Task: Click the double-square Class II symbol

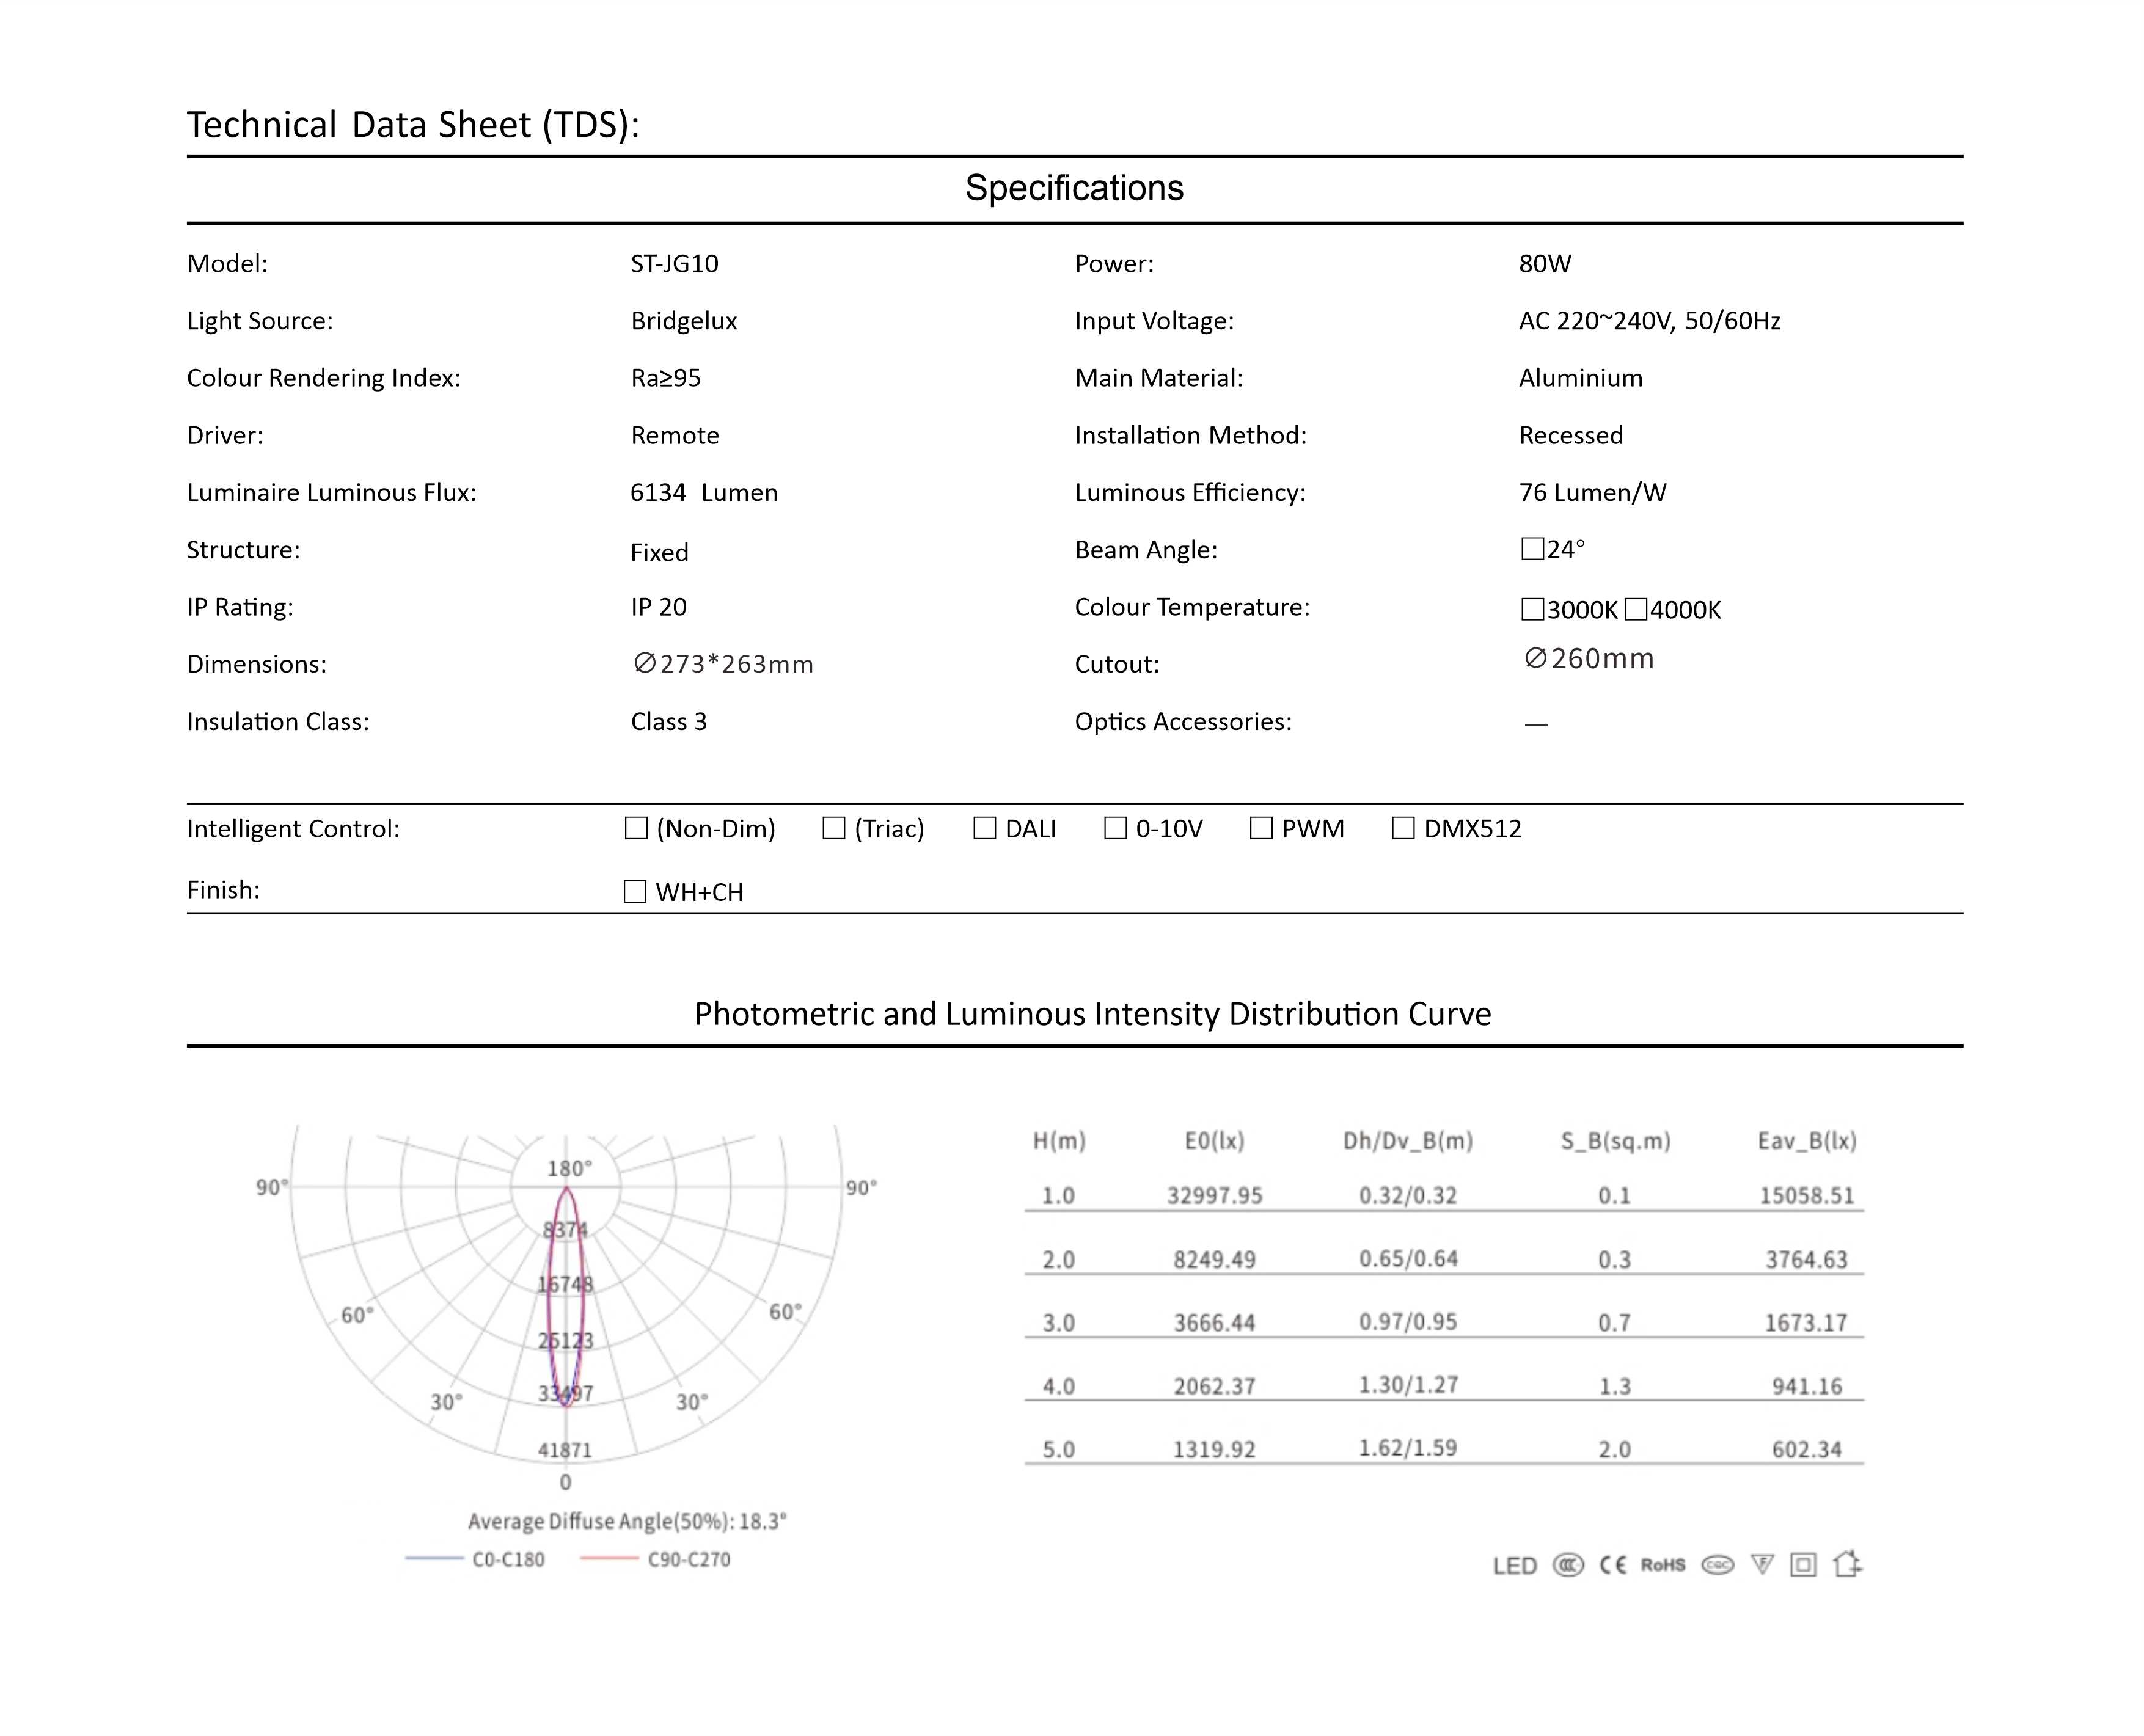Action: click(1803, 1565)
